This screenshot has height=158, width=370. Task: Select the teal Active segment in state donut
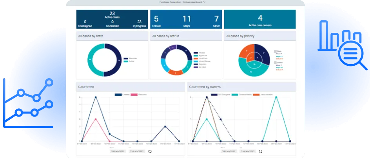point(90,60)
